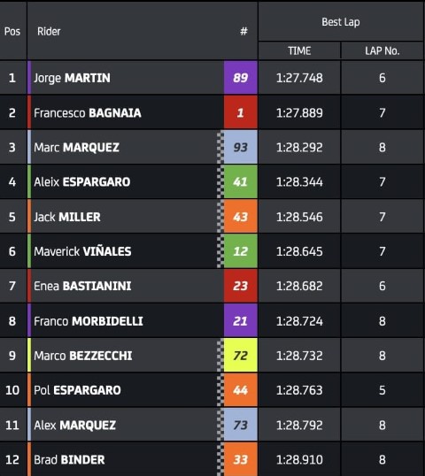This screenshot has height=476, width=425.
Task: Click the checkered flag beside number 41
Action: 220,182
